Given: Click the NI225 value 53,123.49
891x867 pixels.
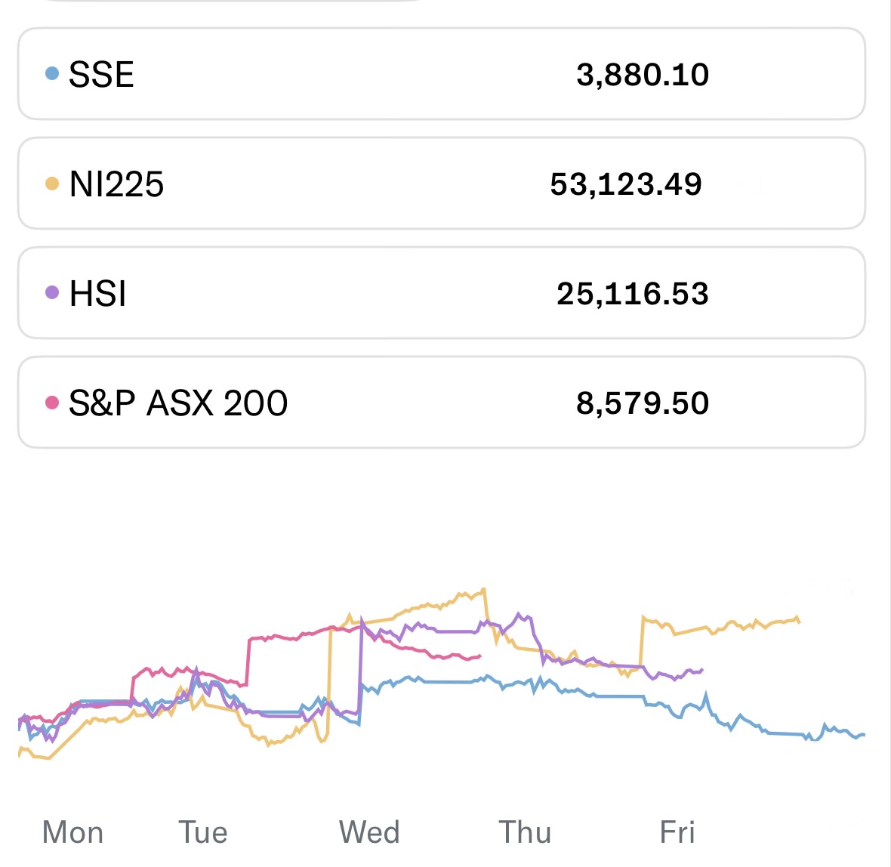Looking at the screenshot, I should coord(626,184).
